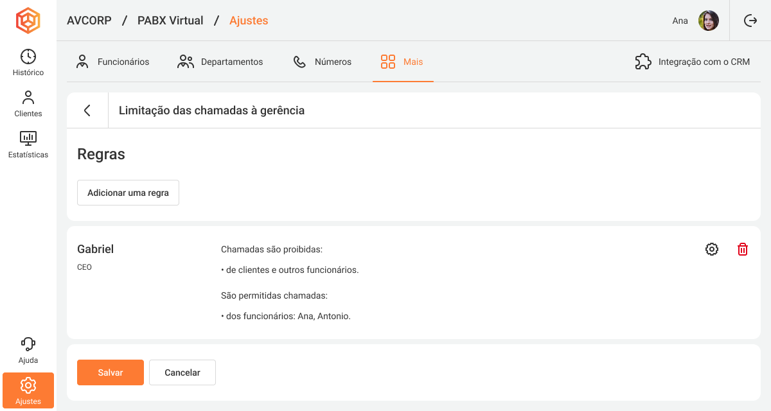Delete Gabriel's rule with trash icon
This screenshot has width=771, height=411.
tap(743, 249)
